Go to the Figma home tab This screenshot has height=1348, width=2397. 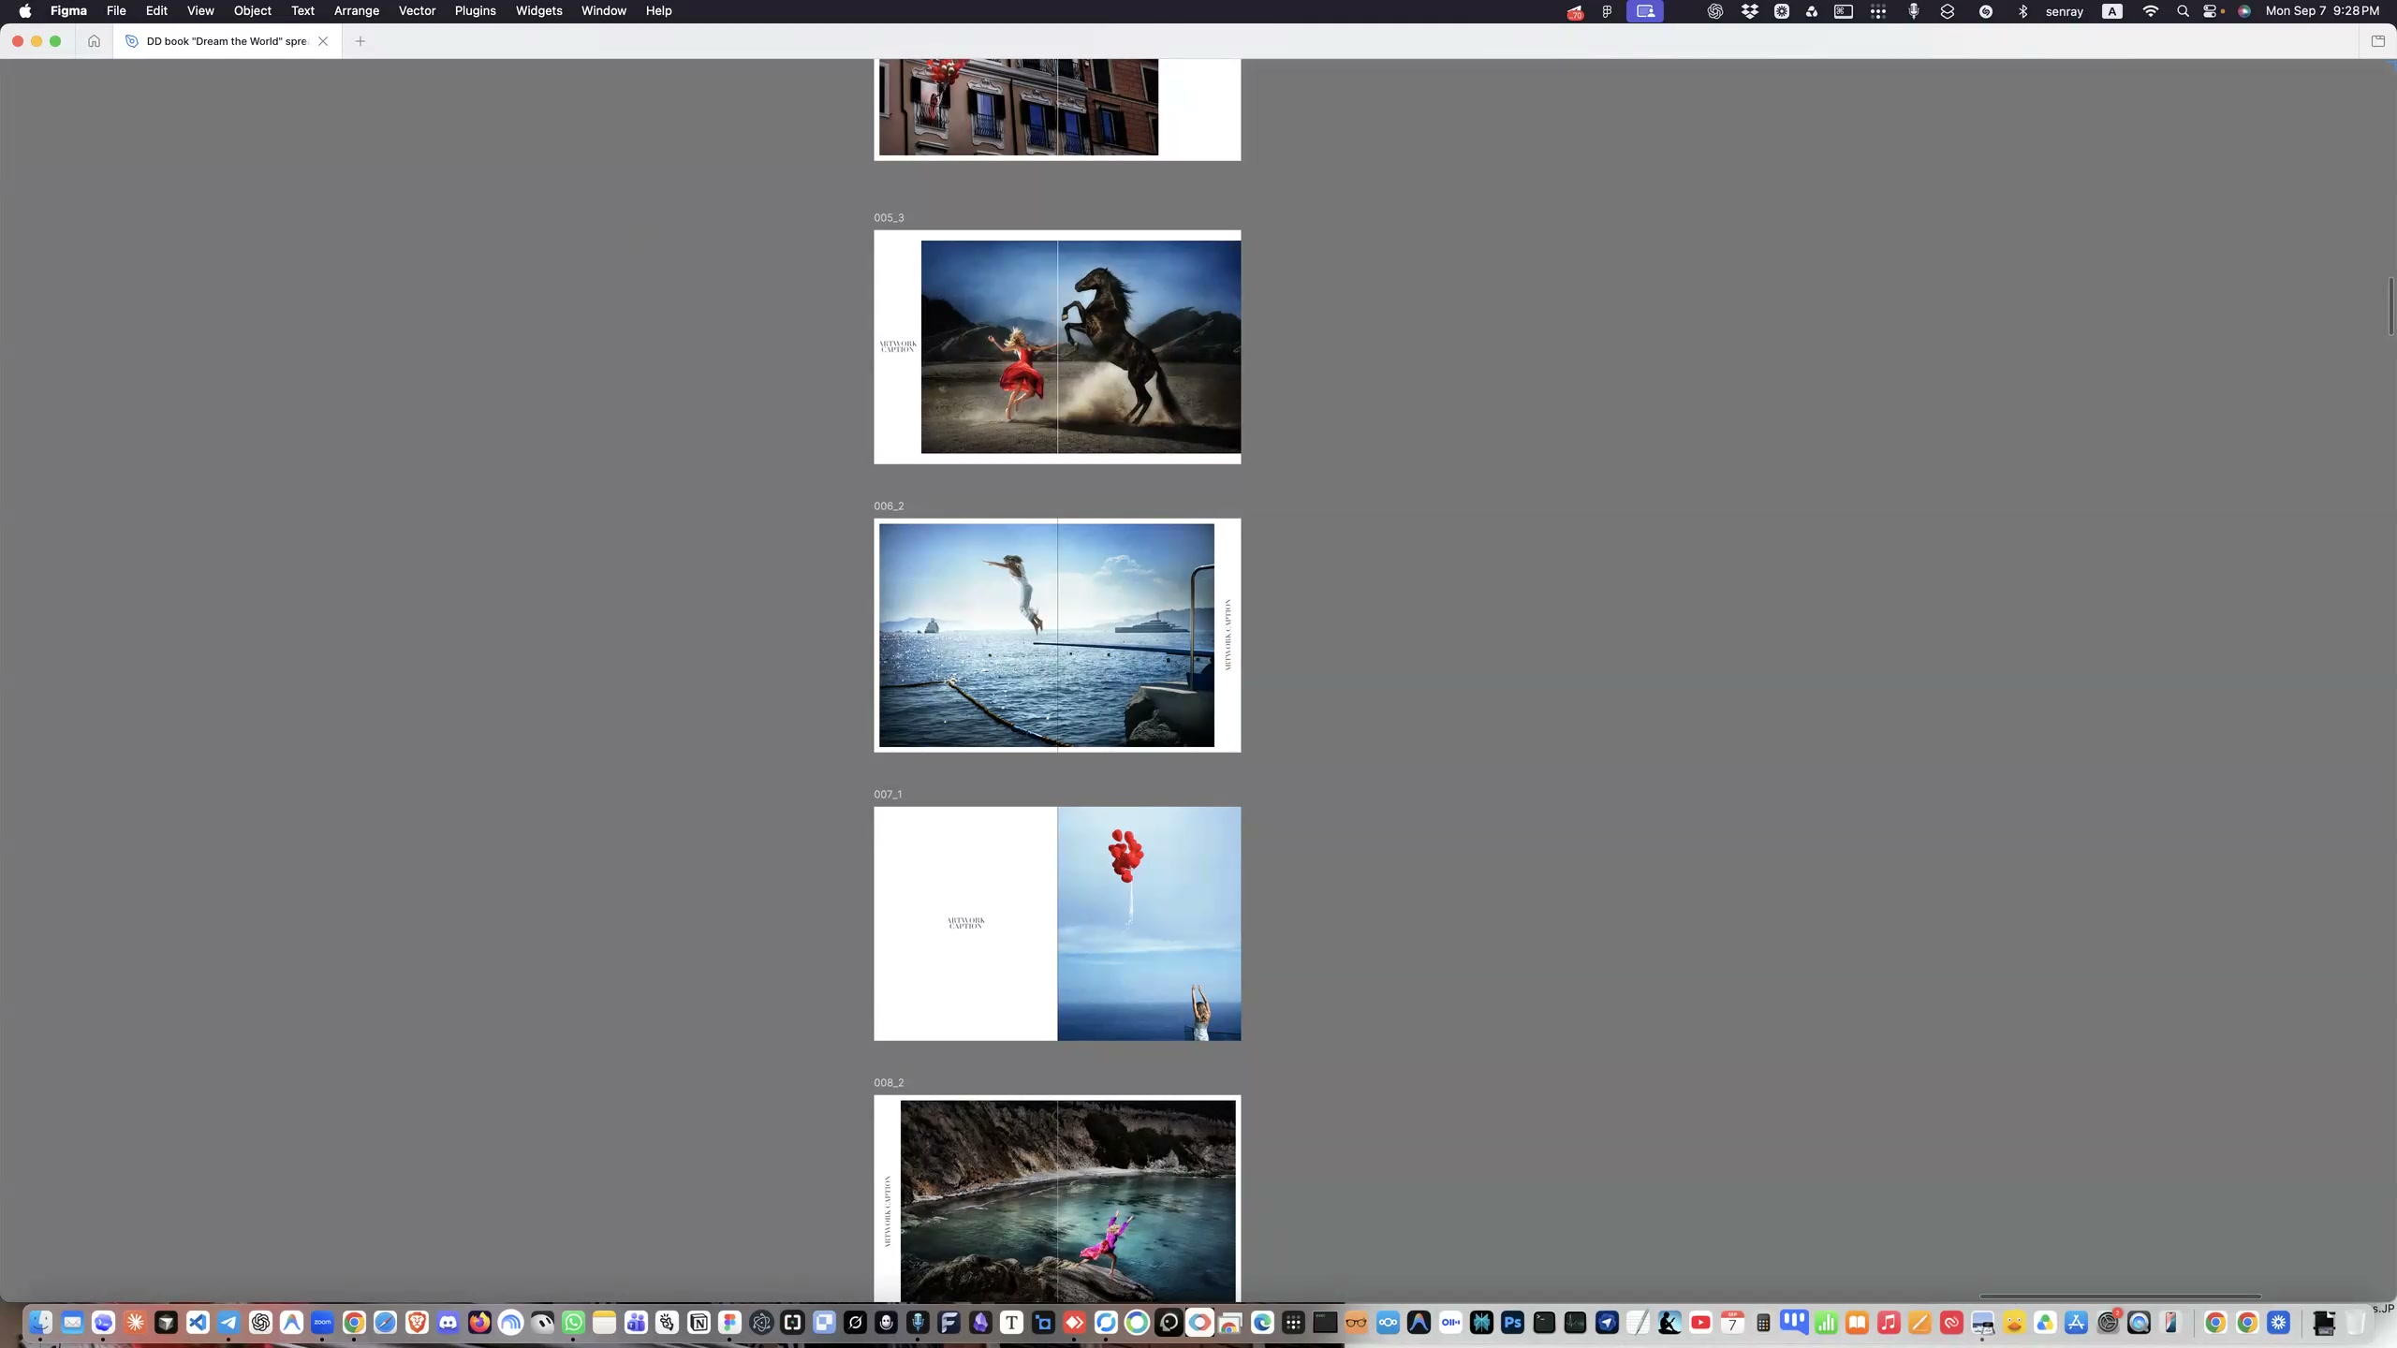[x=94, y=41]
